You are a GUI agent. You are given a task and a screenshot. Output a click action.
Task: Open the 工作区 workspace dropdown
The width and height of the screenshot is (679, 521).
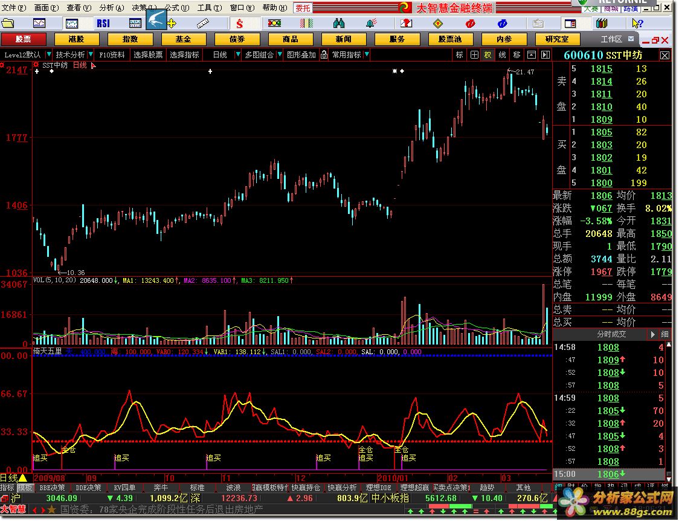pyautogui.click(x=631, y=39)
